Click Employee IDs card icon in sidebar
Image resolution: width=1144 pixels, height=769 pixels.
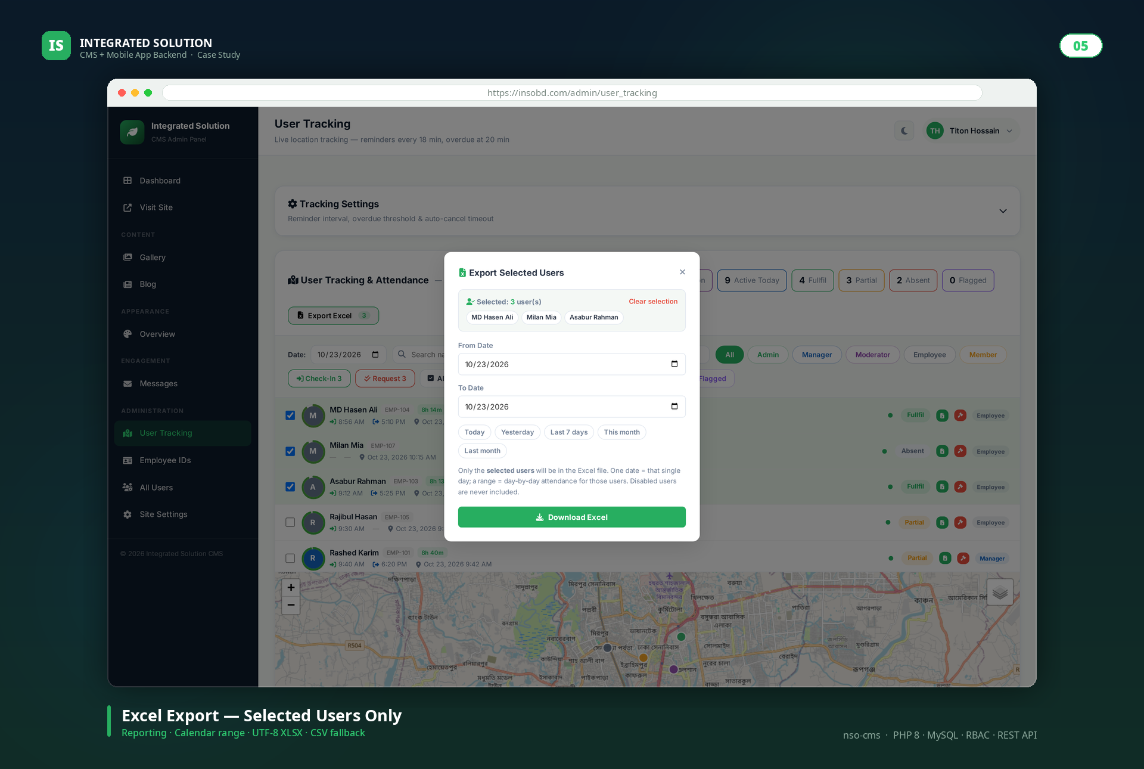point(128,460)
